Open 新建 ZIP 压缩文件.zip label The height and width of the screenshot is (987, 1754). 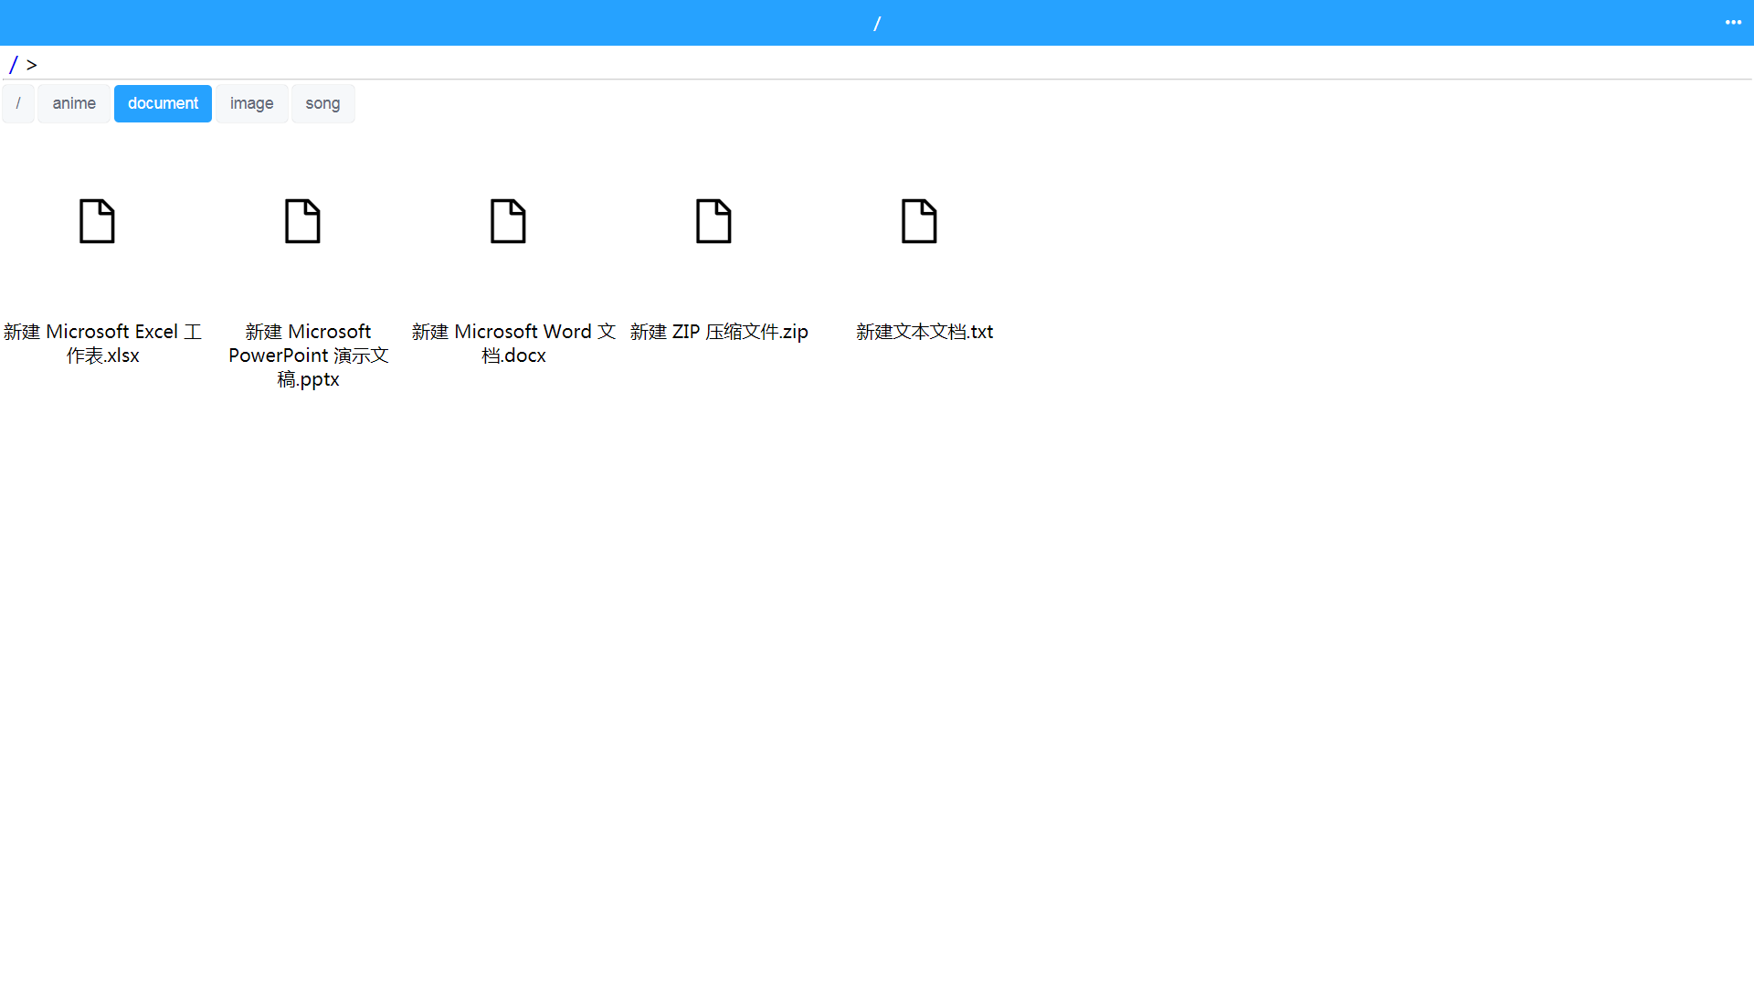(x=719, y=332)
